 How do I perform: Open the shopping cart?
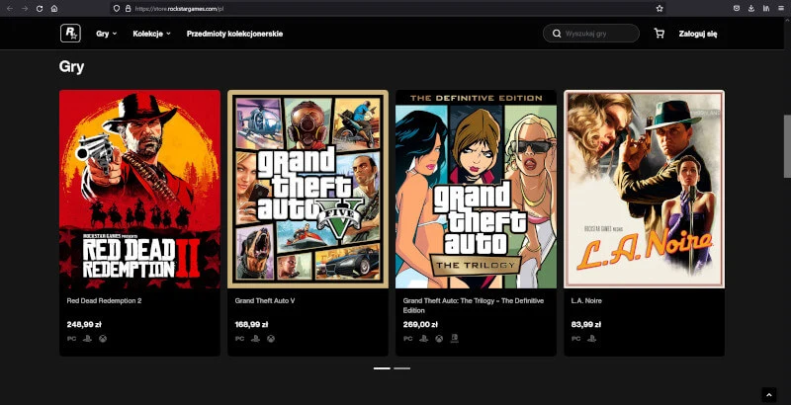coord(659,34)
